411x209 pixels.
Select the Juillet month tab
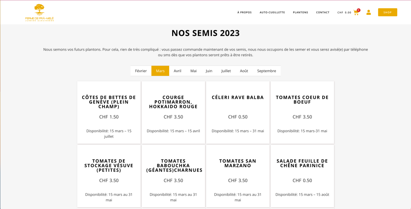click(x=226, y=71)
